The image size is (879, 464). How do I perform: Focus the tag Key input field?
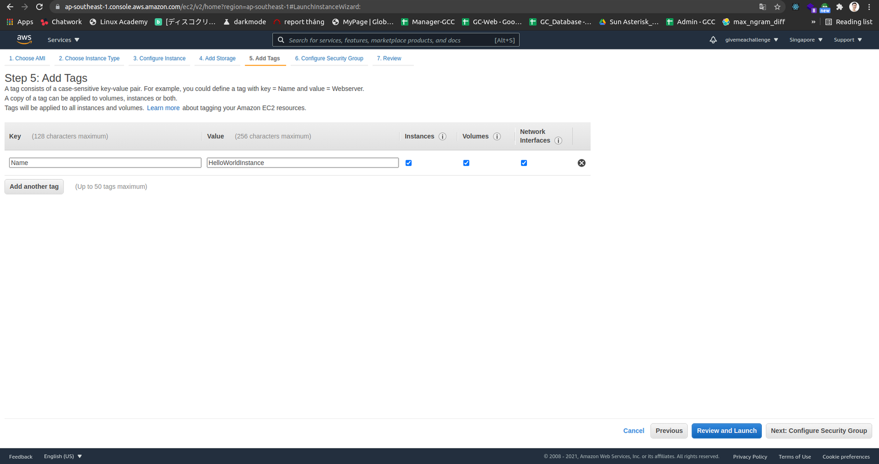[x=105, y=163]
